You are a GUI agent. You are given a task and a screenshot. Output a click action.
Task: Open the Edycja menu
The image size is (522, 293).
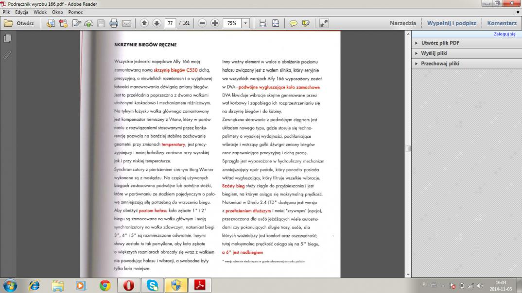(21, 12)
